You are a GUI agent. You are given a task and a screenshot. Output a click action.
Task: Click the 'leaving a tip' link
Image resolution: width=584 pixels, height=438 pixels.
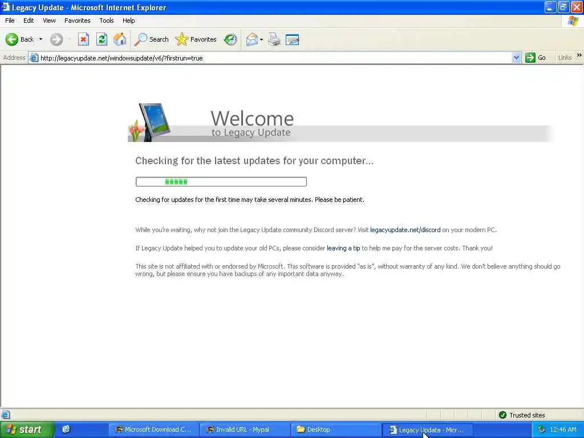click(x=343, y=248)
